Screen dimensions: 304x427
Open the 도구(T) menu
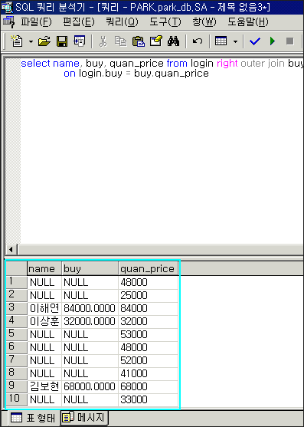click(x=165, y=21)
